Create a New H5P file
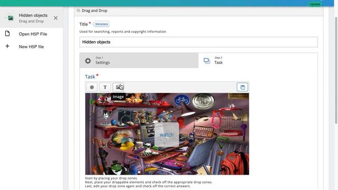This screenshot has width=338, height=190. [31, 47]
